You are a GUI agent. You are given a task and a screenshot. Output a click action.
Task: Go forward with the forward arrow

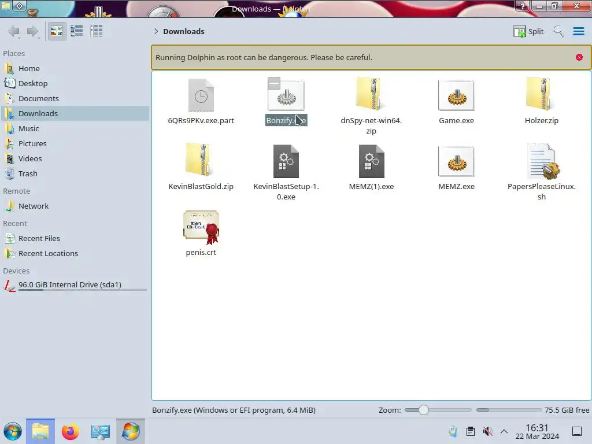tap(33, 31)
